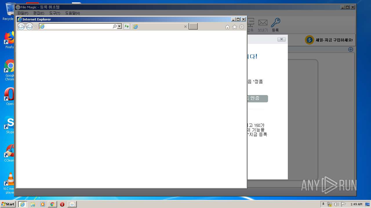The height and width of the screenshot is (208, 371).
Task: Click the Action Center flag icon
Action: point(343,204)
